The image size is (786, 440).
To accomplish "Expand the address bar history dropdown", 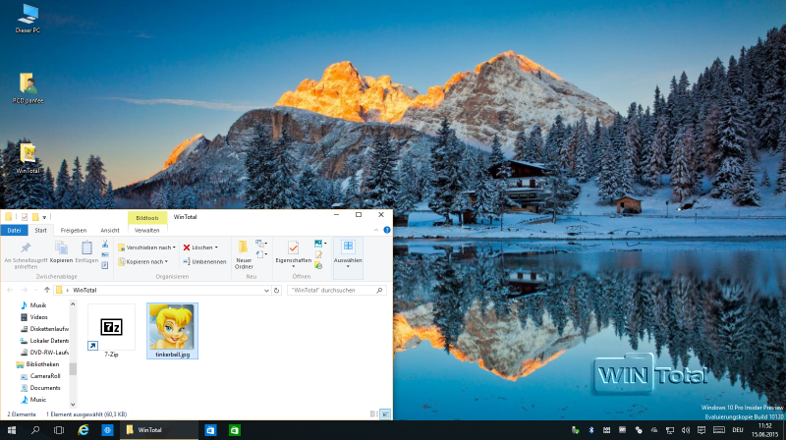I will click(266, 290).
